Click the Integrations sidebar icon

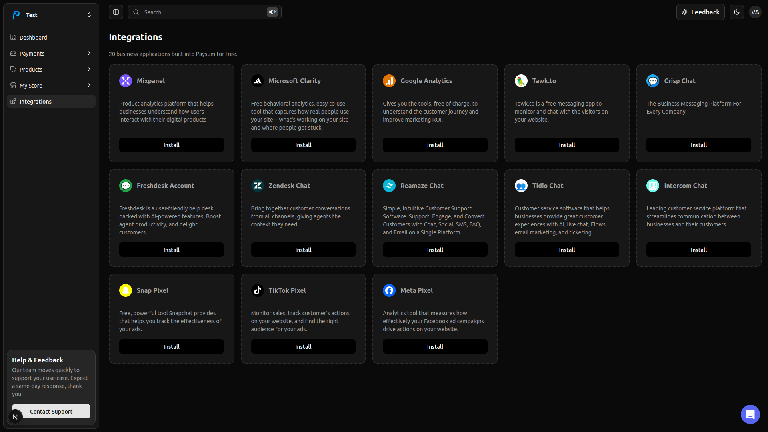coord(13,101)
